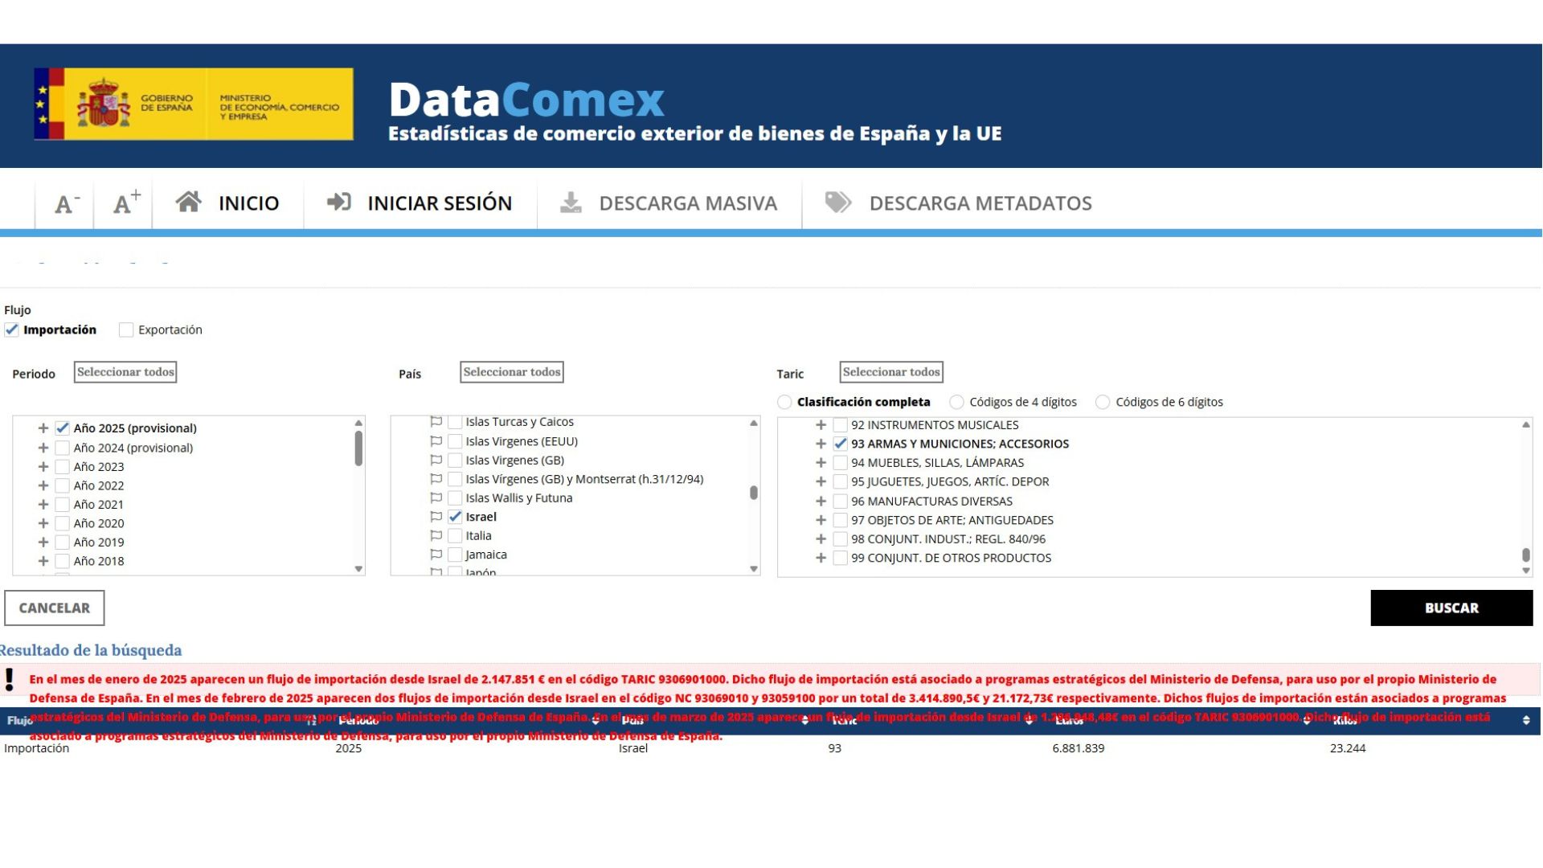This screenshot has width=1543, height=868.
Task: Select Códigos de 4 dígitos radio
Action: [956, 402]
